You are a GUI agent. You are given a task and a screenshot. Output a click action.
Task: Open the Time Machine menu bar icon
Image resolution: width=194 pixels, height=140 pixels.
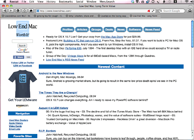coord(170,2)
